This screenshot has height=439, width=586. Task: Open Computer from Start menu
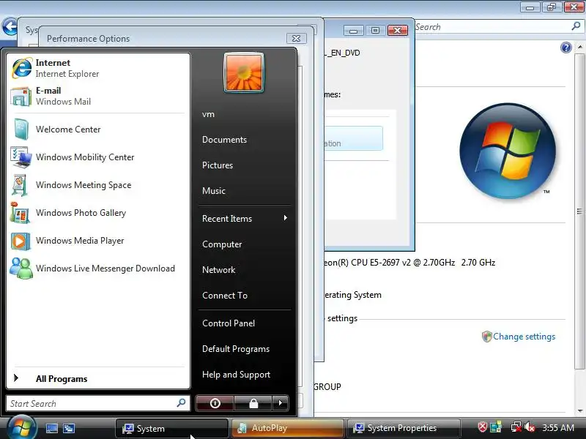click(222, 244)
